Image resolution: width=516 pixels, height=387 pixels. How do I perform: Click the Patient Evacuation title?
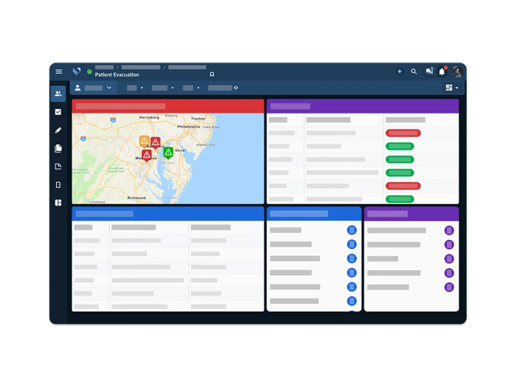[117, 75]
